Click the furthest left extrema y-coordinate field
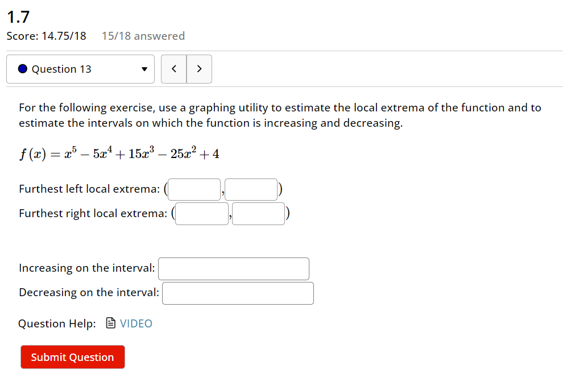The height and width of the screenshot is (378, 563). pos(251,189)
